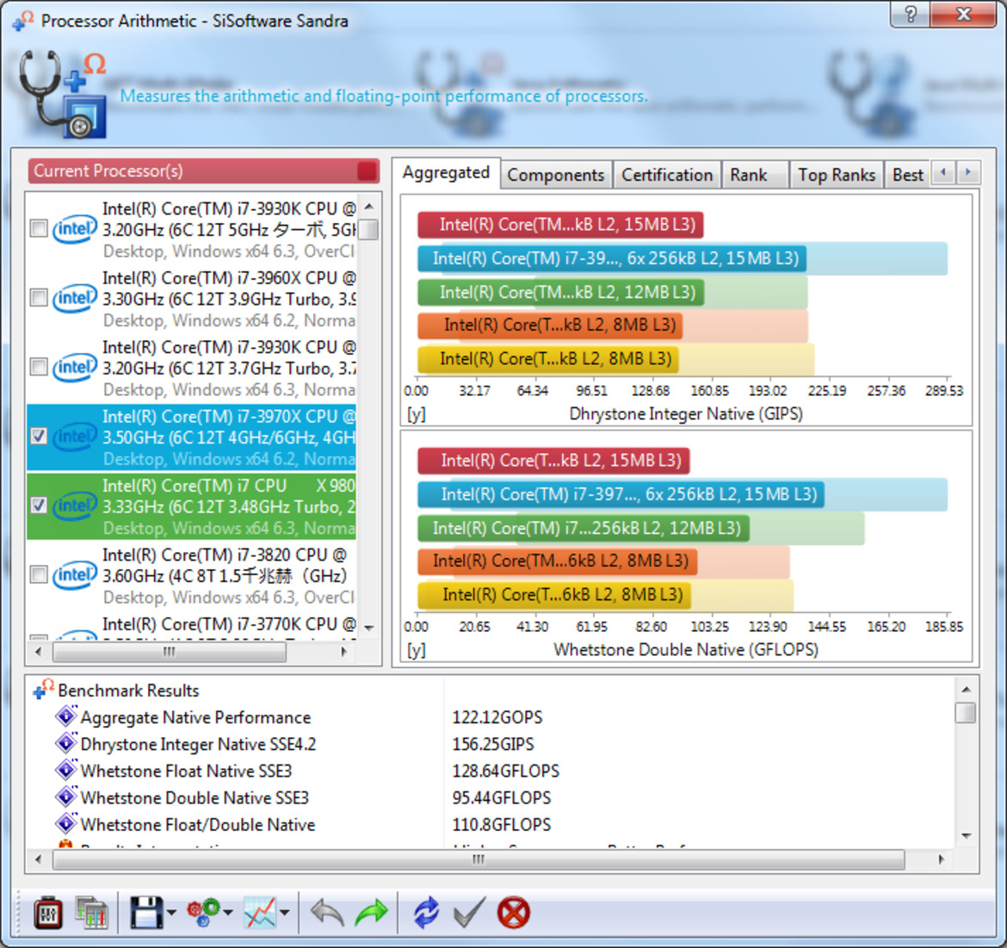Click the 156.25GIPS result value
This screenshot has width=1007, height=948.
(x=493, y=745)
